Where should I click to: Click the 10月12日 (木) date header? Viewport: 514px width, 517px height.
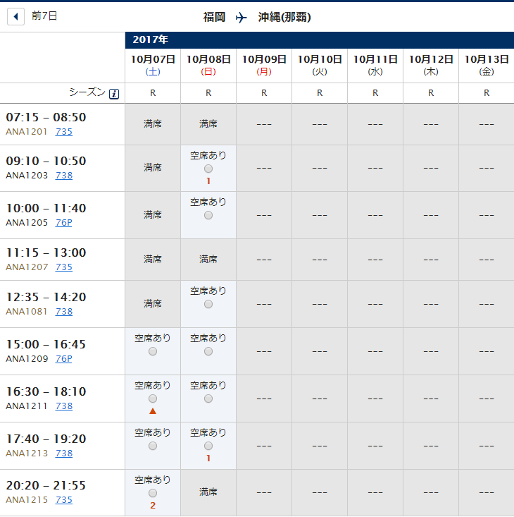coord(431,66)
